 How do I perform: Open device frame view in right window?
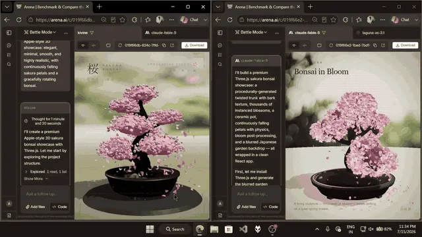coord(319,45)
